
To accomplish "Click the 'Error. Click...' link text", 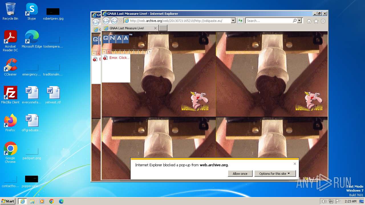I will click(119, 58).
